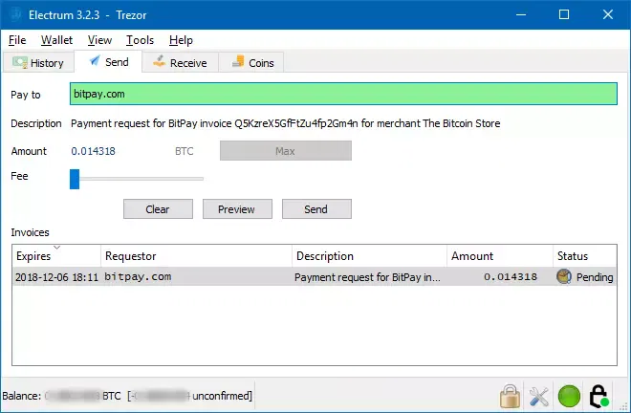
Task: Click invoice description 'Payment request for BitPay in...'
Action: (x=367, y=277)
